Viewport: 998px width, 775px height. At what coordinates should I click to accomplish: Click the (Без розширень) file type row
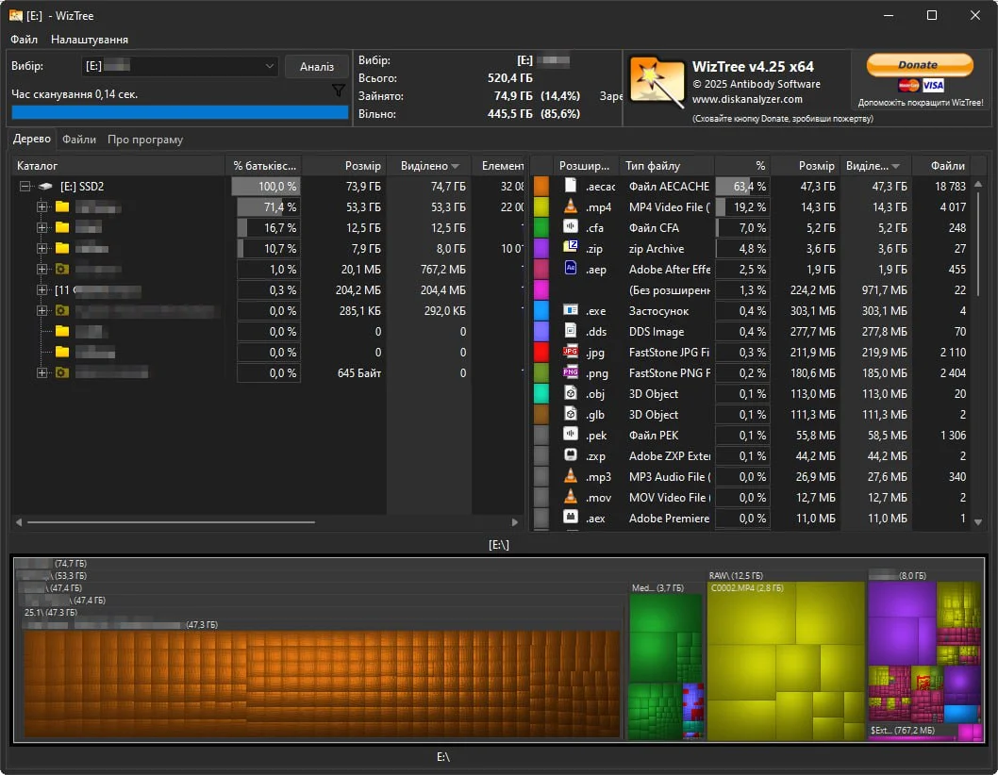pos(750,290)
